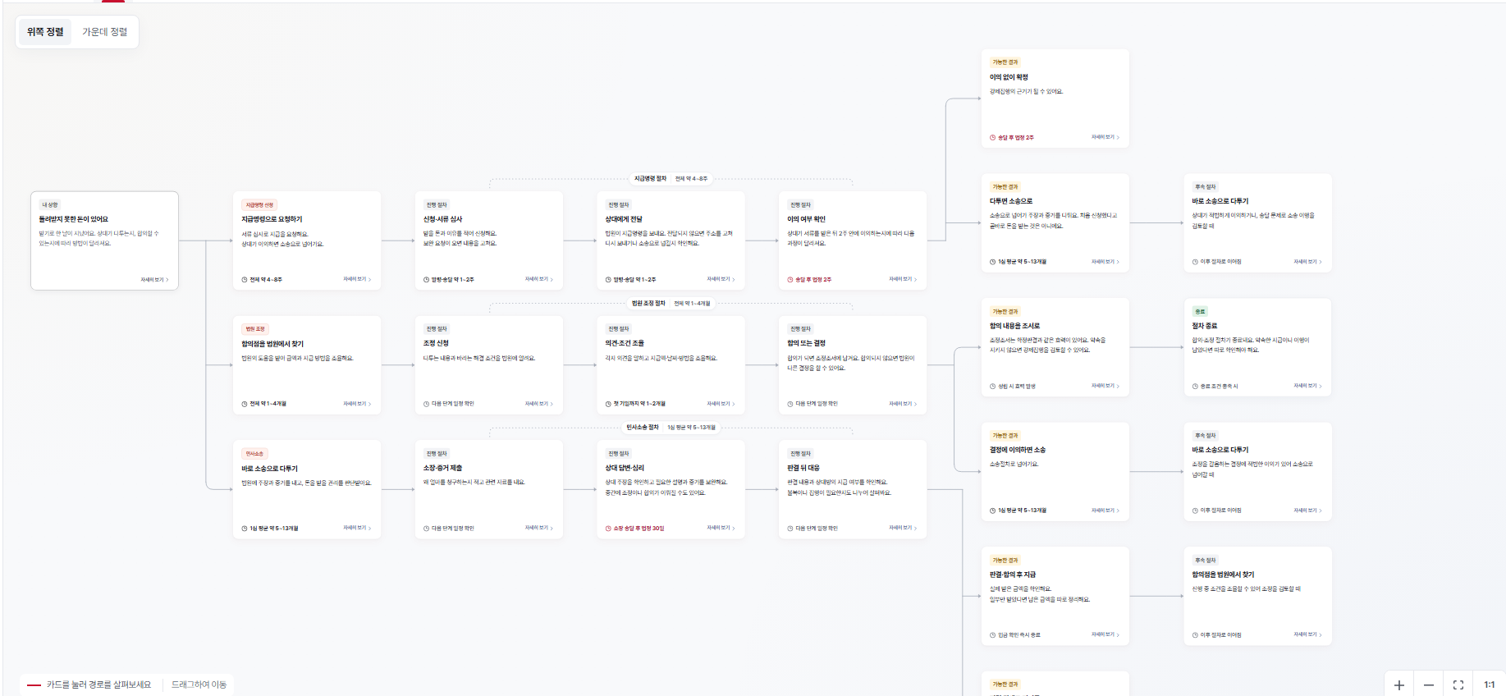
Task: Click clock icon on 절차 종료 card
Action: pos(1195,387)
